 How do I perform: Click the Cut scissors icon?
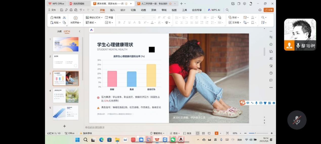64,18
